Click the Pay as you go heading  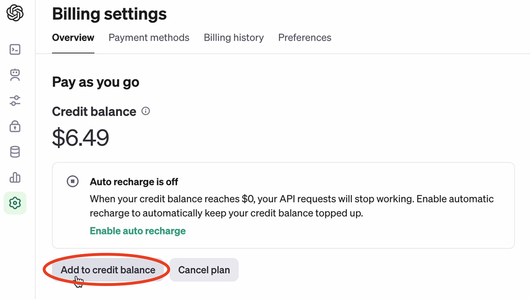(x=95, y=82)
